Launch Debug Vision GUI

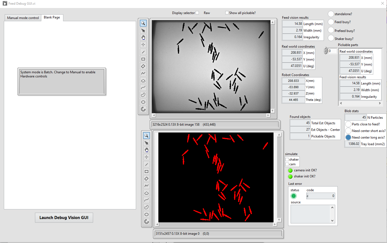point(64,218)
